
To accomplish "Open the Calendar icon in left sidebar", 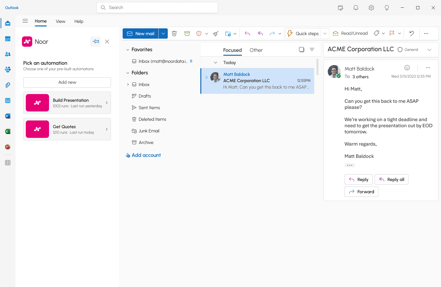I will (8, 39).
